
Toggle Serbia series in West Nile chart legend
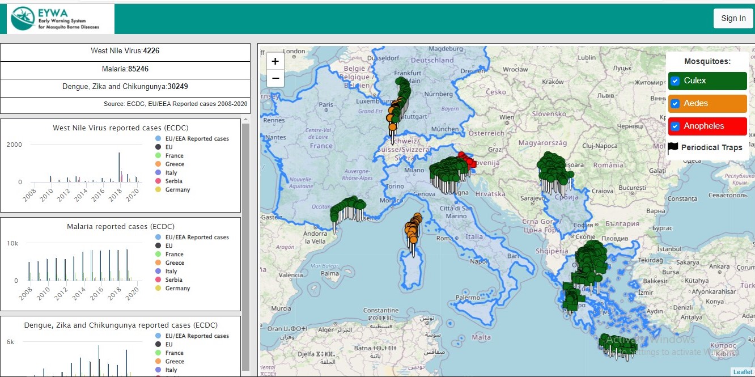pyautogui.click(x=169, y=181)
